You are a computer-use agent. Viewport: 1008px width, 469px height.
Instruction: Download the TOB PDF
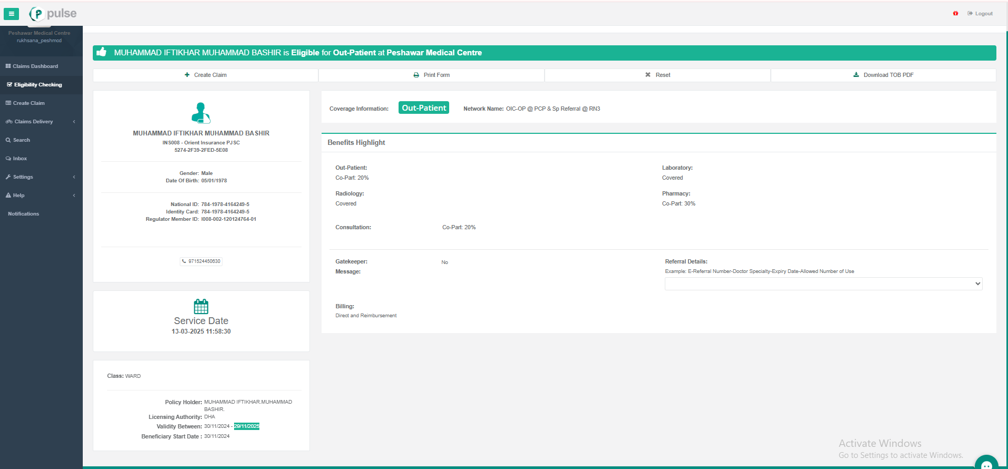(x=883, y=75)
